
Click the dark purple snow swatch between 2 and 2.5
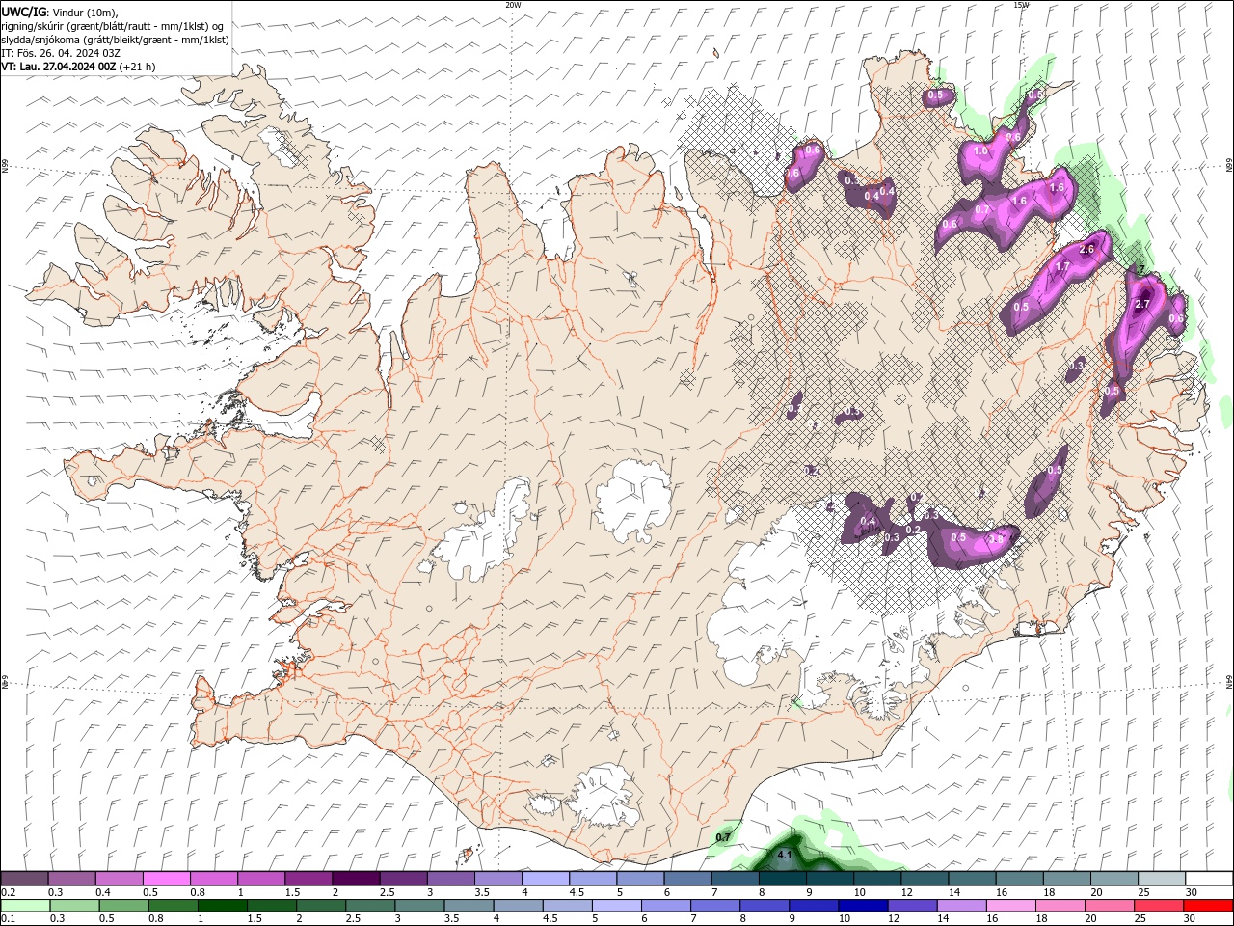click(356, 879)
